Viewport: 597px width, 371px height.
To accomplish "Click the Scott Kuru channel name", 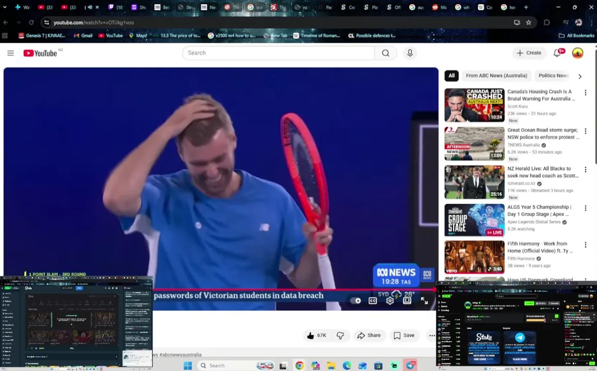I will [517, 107].
